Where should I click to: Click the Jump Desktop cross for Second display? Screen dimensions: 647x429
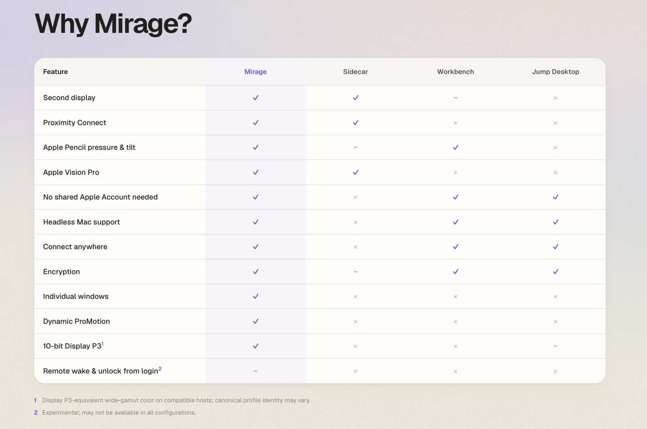click(x=556, y=98)
